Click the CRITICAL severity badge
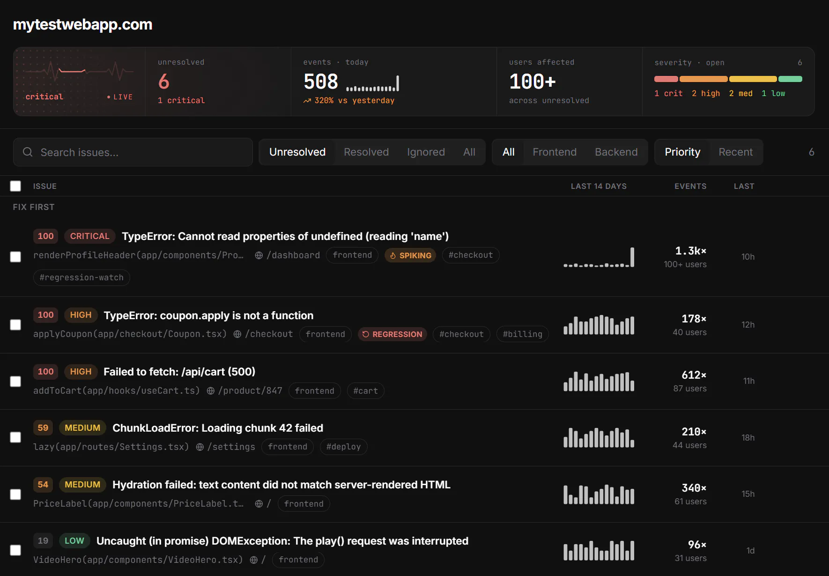The height and width of the screenshot is (576, 829). (x=89, y=236)
